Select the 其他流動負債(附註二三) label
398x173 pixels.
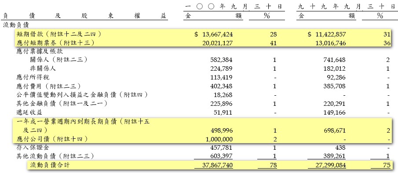click(55, 156)
